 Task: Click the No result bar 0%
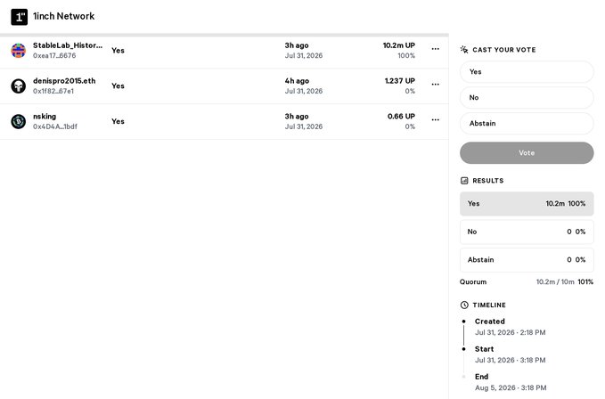point(527,232)
